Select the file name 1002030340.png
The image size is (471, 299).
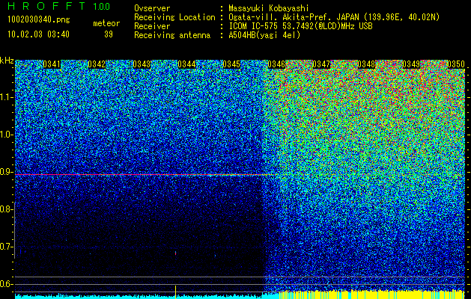39,19
